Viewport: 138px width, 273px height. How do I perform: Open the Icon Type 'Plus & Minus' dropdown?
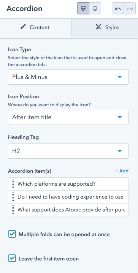pyautogui.click(x=68, y=77)
